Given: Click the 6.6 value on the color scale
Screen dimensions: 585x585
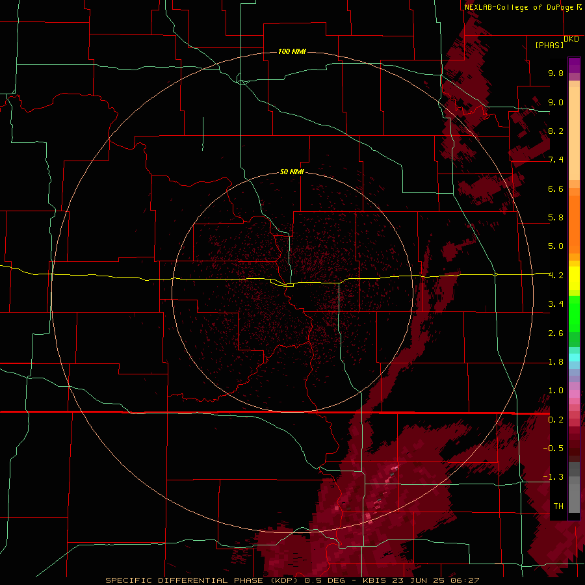Looking at the screenshot, I should 556,188.
